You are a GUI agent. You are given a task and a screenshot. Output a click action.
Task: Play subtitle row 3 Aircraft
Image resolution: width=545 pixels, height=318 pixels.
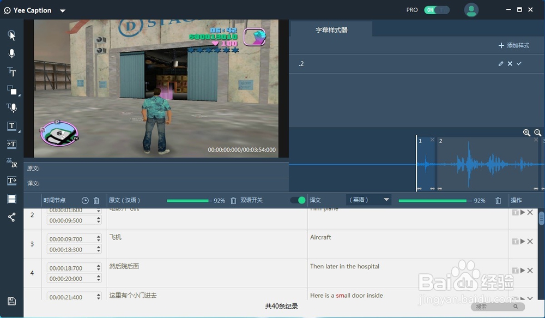(523, 241)
